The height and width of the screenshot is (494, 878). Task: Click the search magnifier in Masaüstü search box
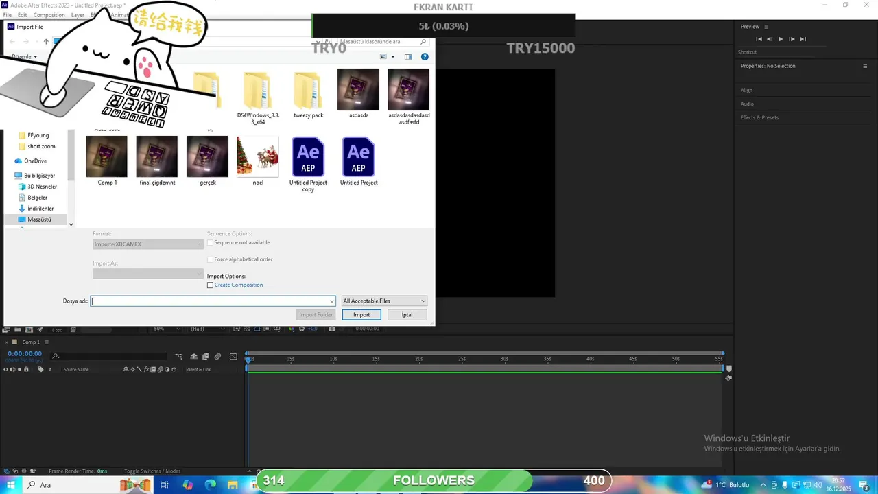click(x=424, y=42)
